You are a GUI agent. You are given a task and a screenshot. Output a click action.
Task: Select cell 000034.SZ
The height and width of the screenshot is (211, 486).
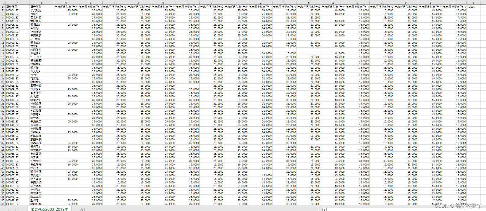[x=18, y=103]
